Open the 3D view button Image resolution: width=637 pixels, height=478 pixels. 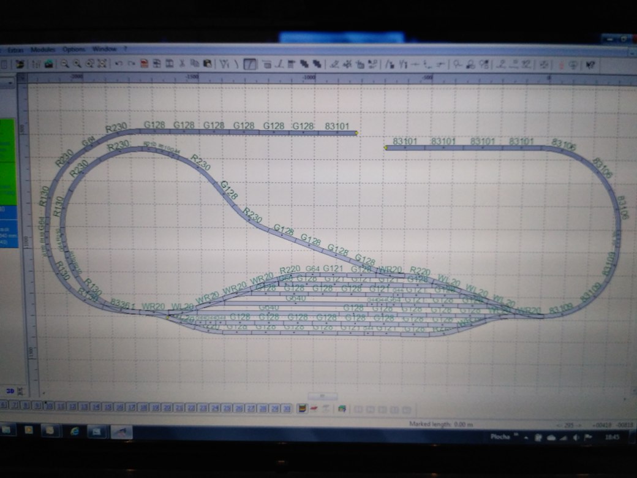tap(10, 390)
